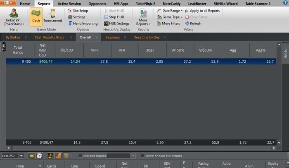
Task: Sort by VPIP column header
Action: click(x=95, y=50)
